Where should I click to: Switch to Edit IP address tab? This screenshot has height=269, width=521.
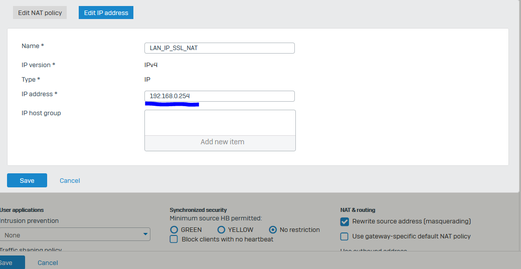click(x=106, y=13)
